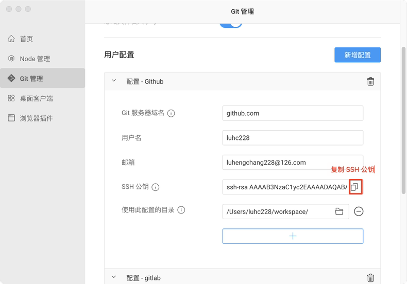The width and height of the screenshot is (407, 284).
Task: Open 浏览器插件 section
Action: pos(42,118)
